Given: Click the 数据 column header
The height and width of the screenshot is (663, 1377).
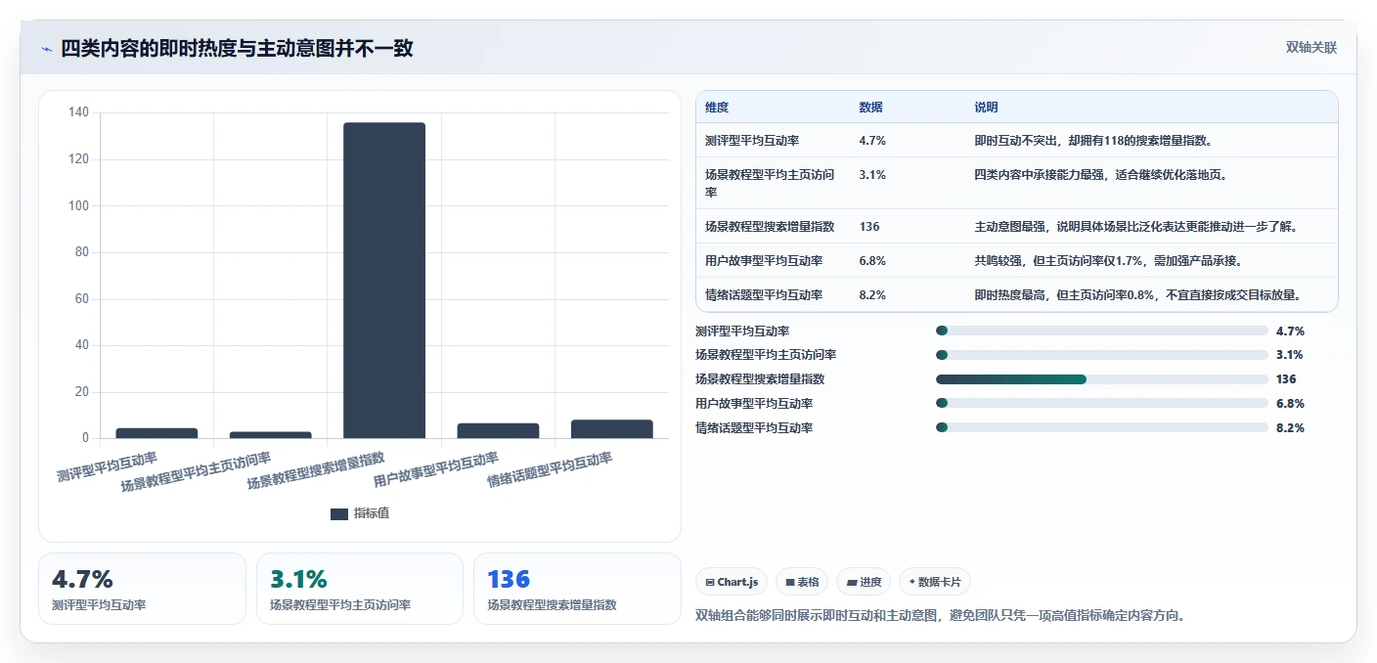Looking at the screenshot, I should pyautogui.click(x=871, y=108).
